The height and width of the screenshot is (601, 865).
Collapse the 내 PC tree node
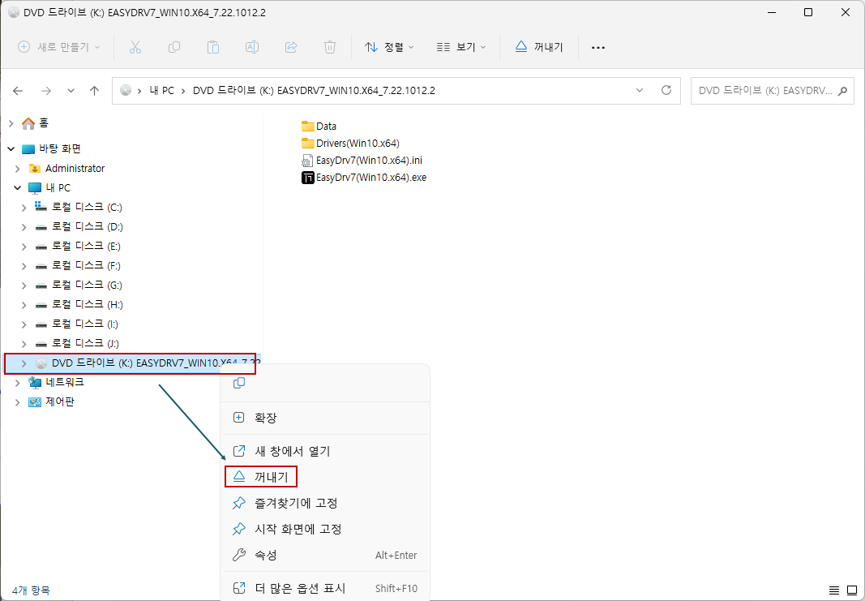18,187
